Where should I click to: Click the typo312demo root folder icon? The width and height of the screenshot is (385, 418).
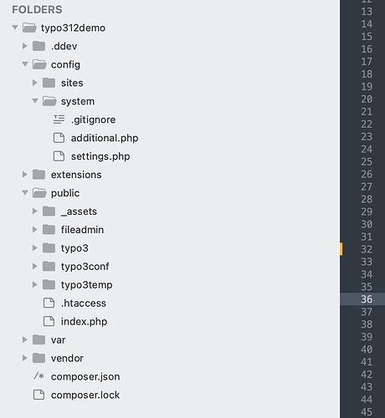click(29, 28)
